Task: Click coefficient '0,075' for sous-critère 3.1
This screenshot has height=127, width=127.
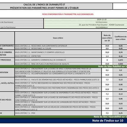Action: coord(121,60)
